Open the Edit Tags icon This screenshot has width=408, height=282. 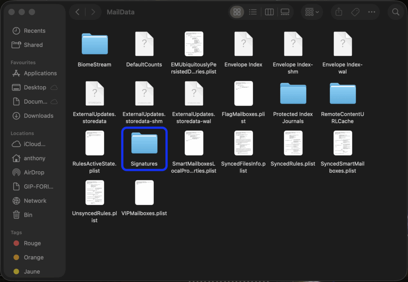[x=355, y=12]
